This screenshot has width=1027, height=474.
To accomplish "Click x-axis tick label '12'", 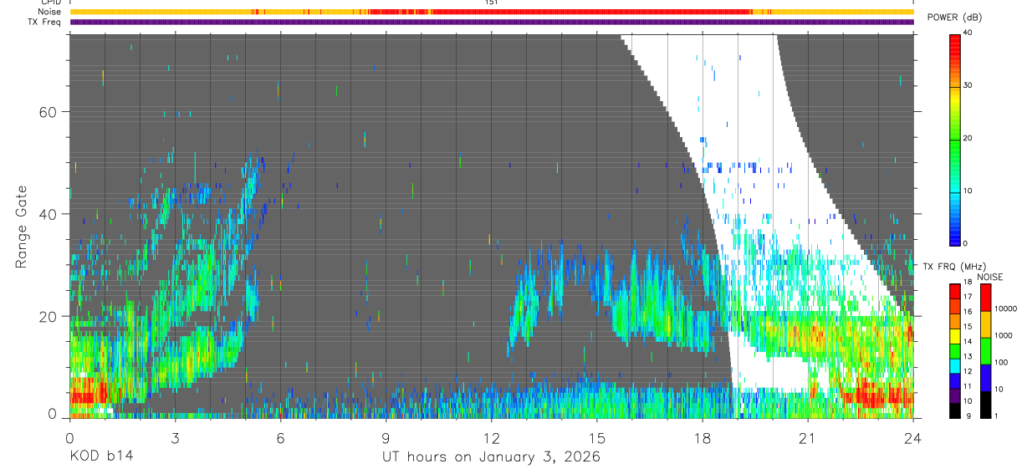I will coord(491,438).
